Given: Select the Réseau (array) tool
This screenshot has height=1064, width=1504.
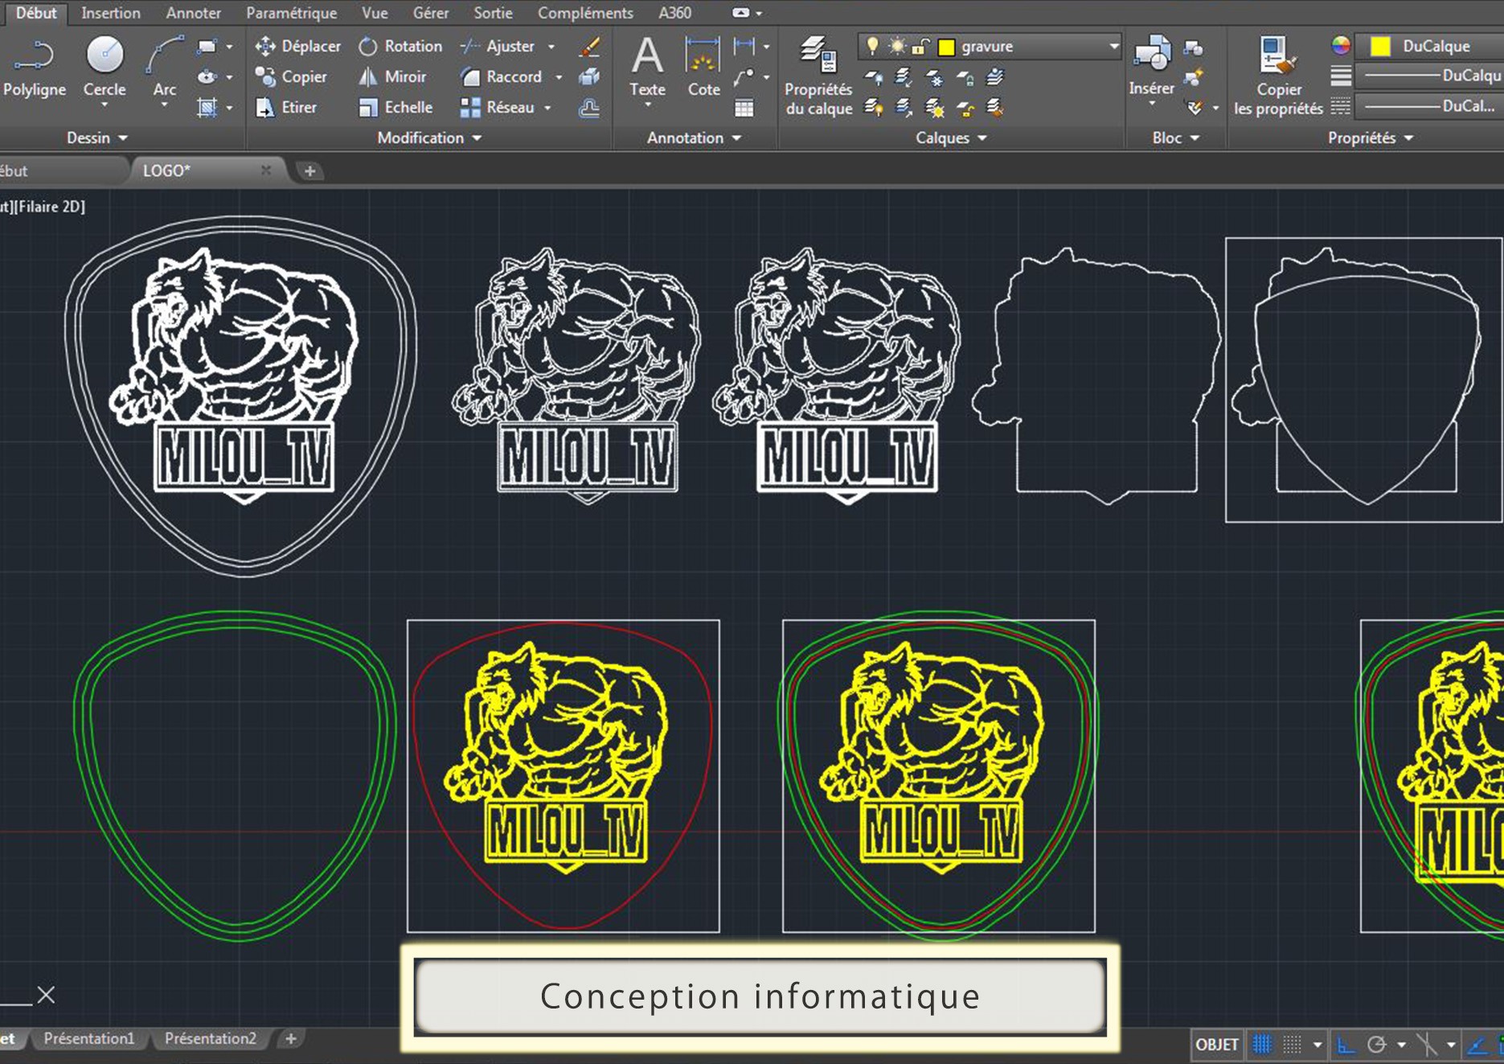Looking at the screenshot, I should click(x=498, y=107).
